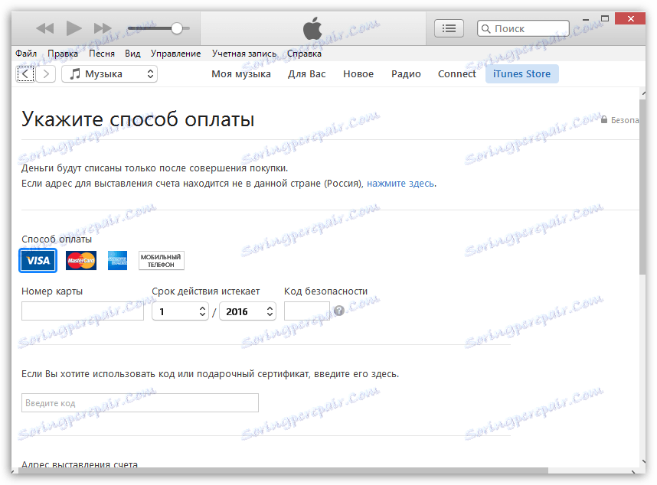
Task: Open the Музыка media type dropdown
Action: click(x=109, y=74)
